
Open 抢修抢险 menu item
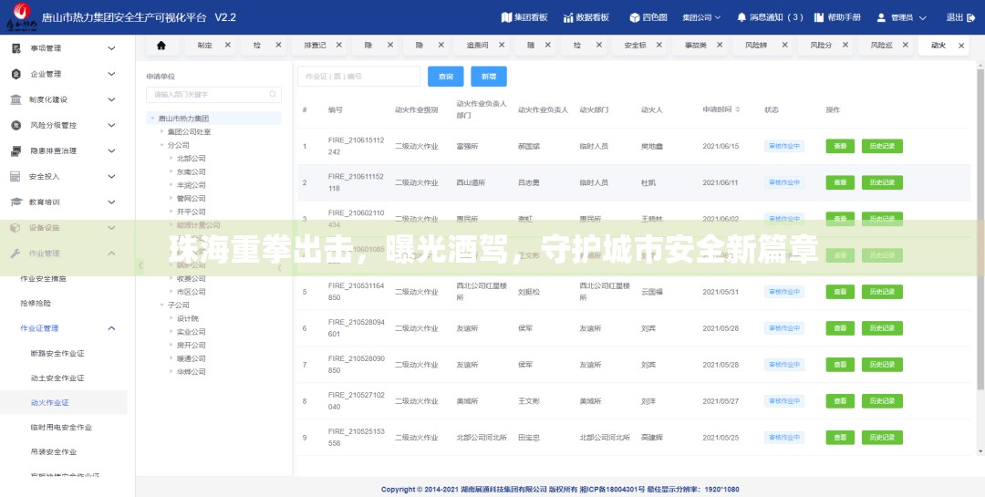36,303
